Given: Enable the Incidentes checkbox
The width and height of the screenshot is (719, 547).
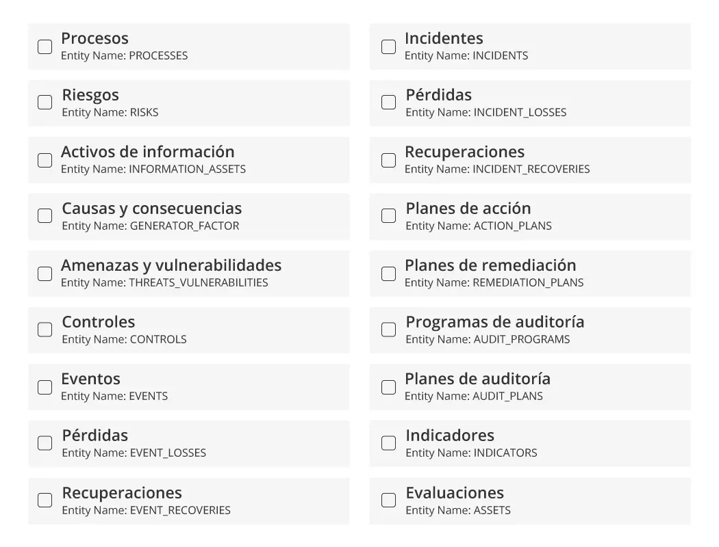Looking at the screenshot, I should 388,46.
